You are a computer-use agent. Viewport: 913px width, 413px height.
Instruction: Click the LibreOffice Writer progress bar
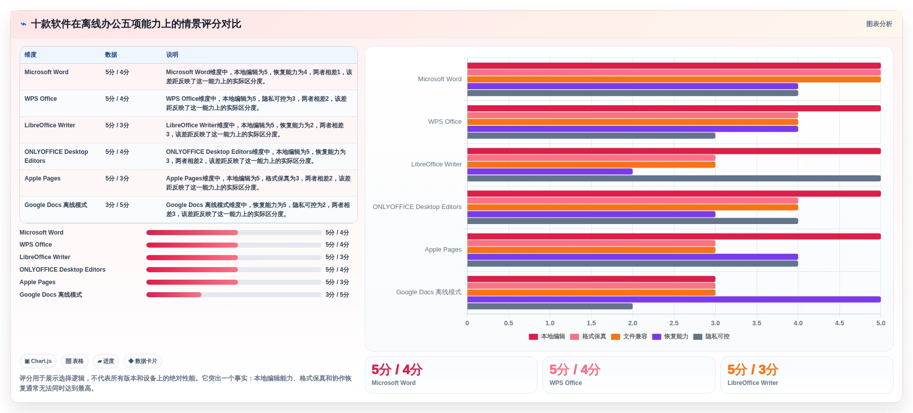click(234, 258)
